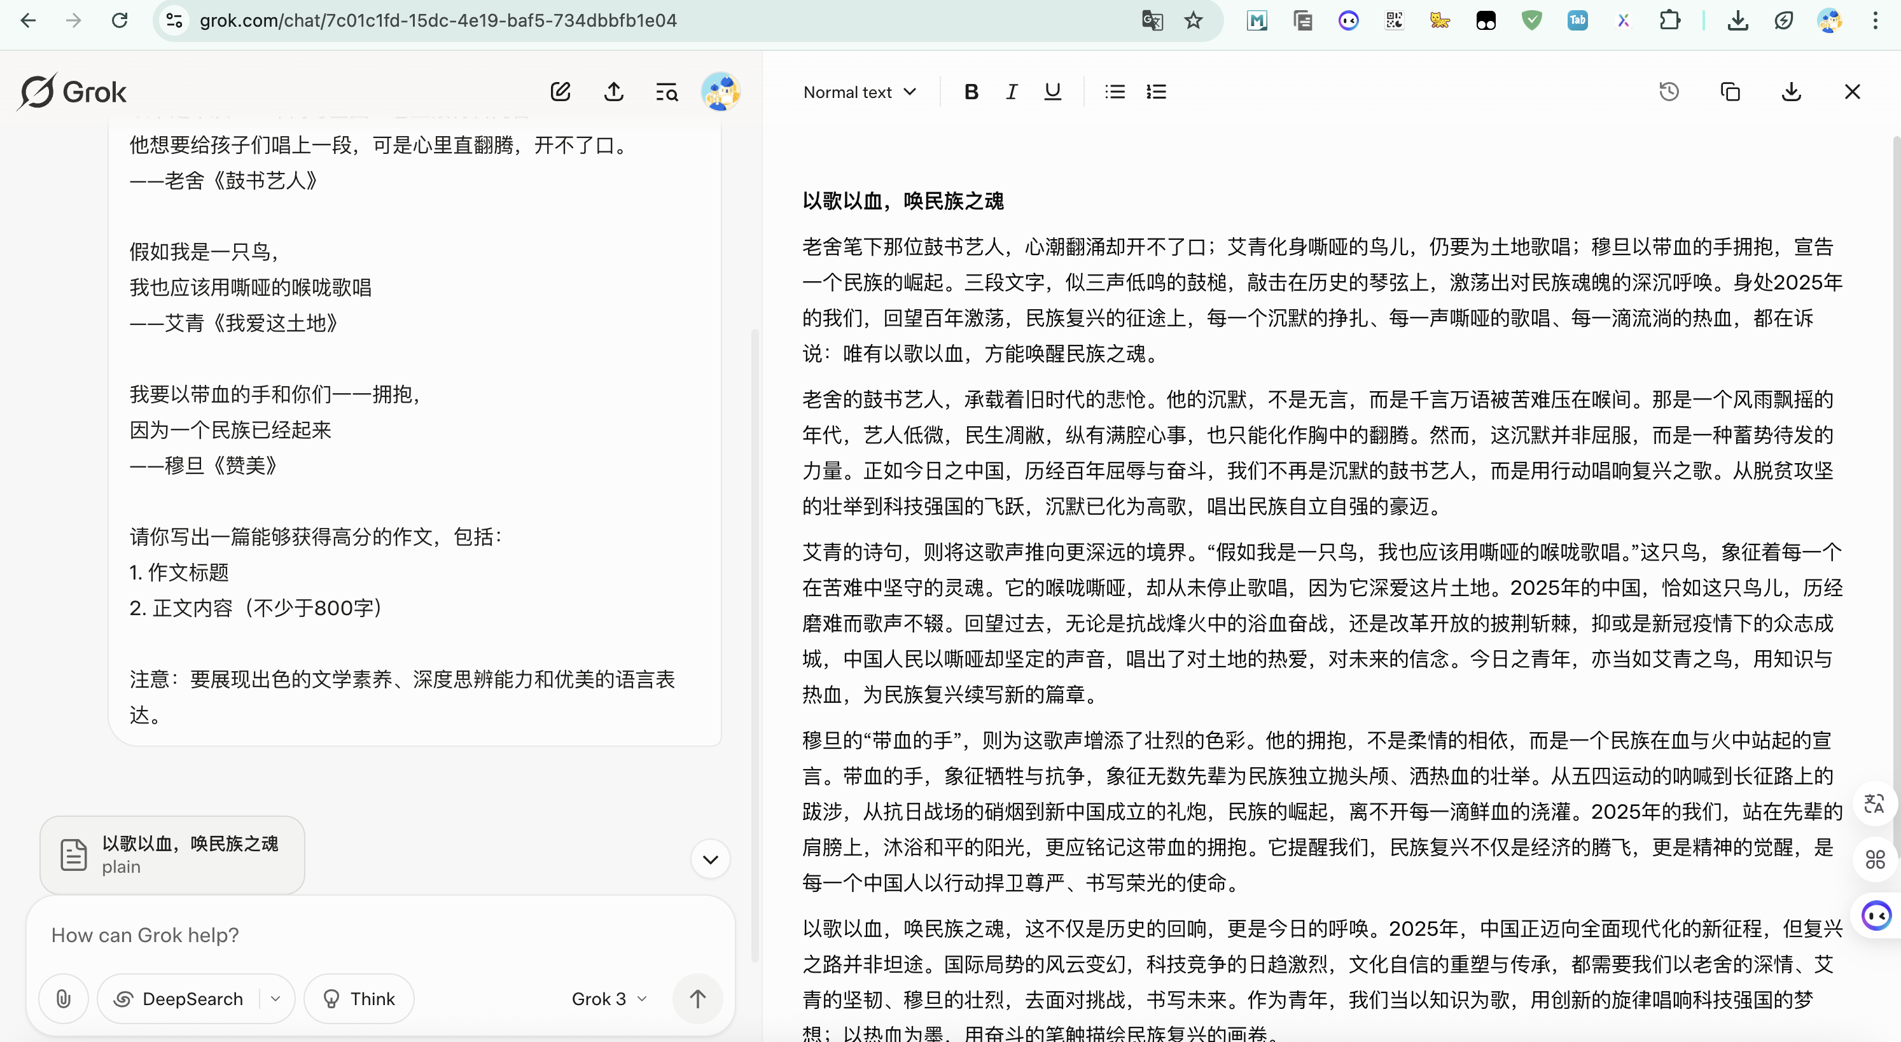Click the DeepSearch button
Image resolution: width=1901 pixels, height=1042 pixels.
tap(179, 999)
